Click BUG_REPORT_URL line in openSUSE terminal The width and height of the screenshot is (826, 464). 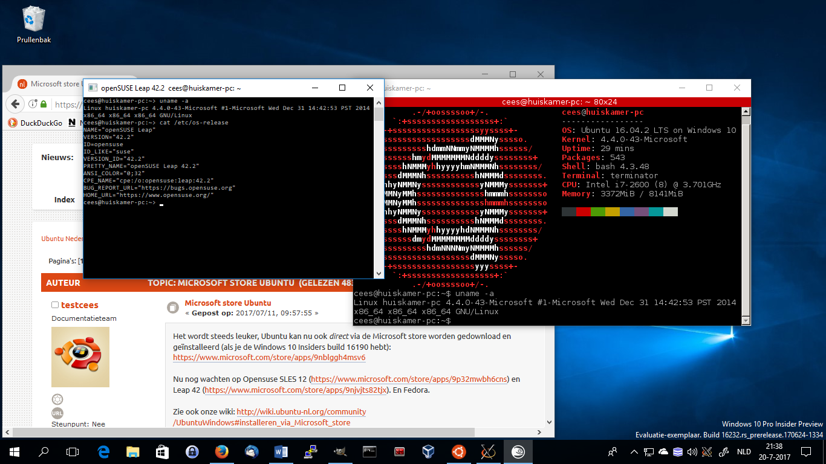click(x=159, y=188)
